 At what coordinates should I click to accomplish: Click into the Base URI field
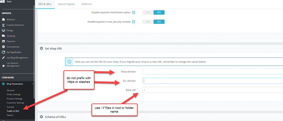coord(213,90)
